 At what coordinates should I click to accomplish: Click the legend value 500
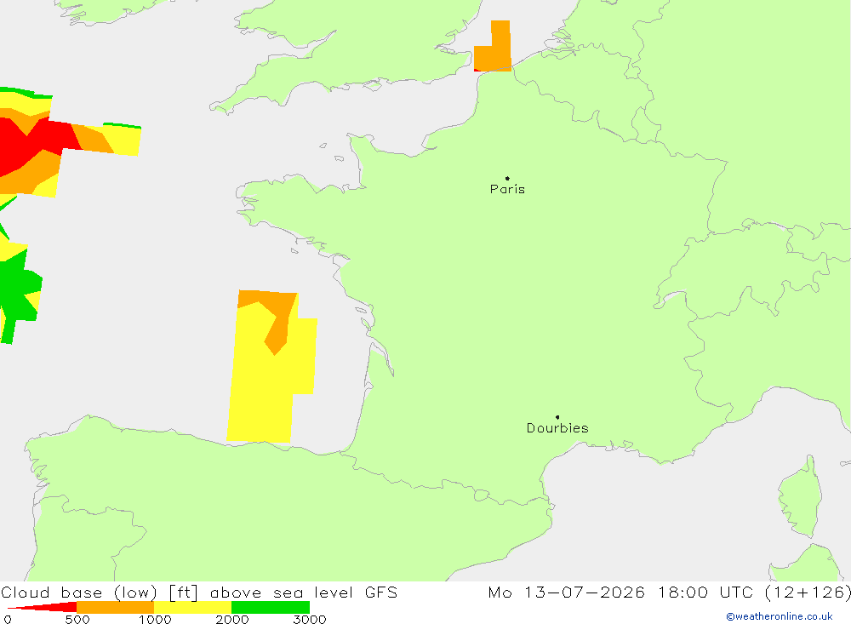pyautogui.click(x=77, y=620)
